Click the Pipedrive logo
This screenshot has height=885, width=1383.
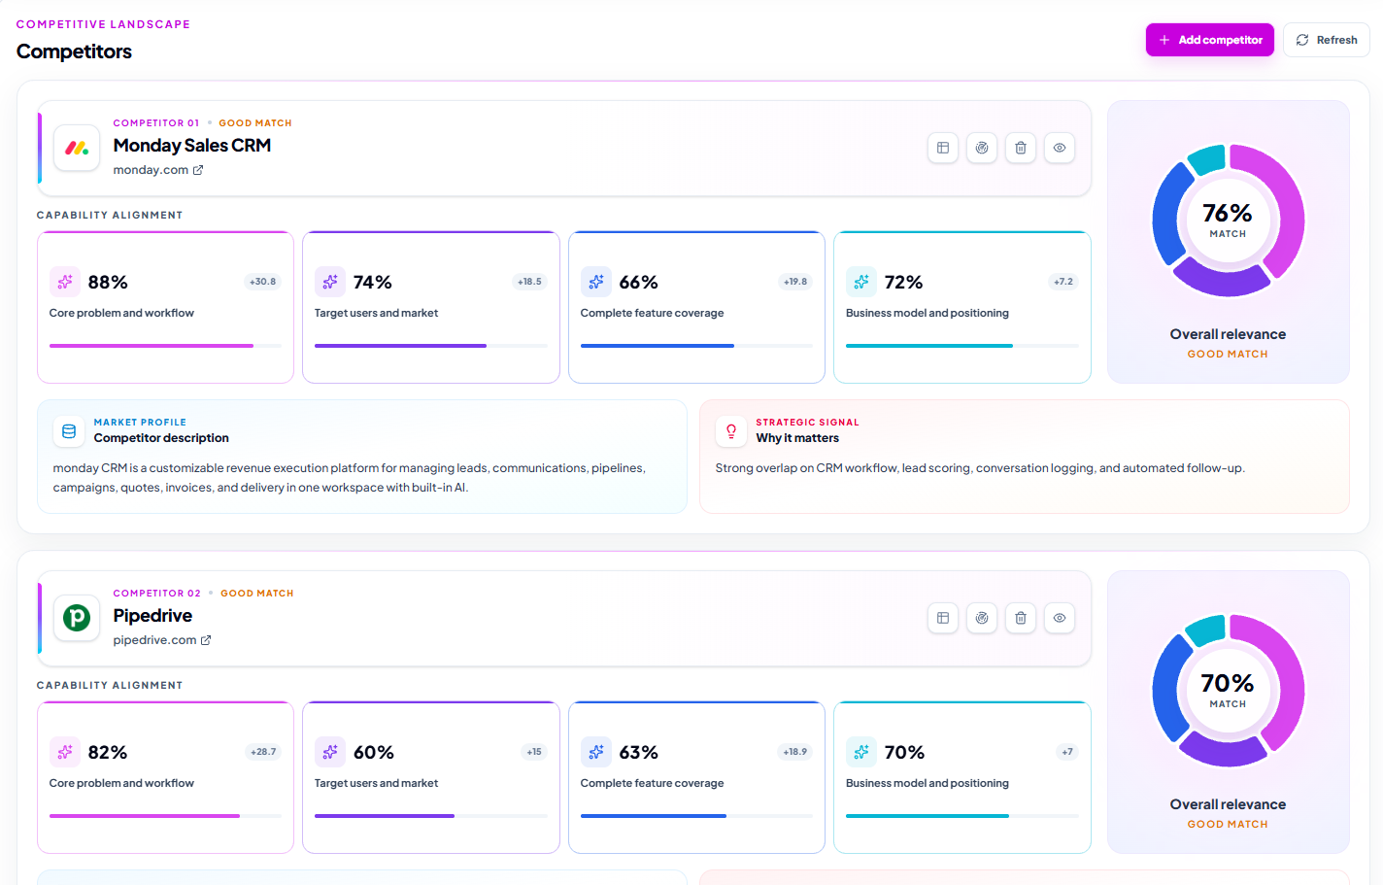77,618
